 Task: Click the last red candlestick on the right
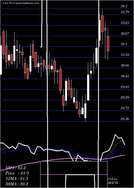click(108, 44)
